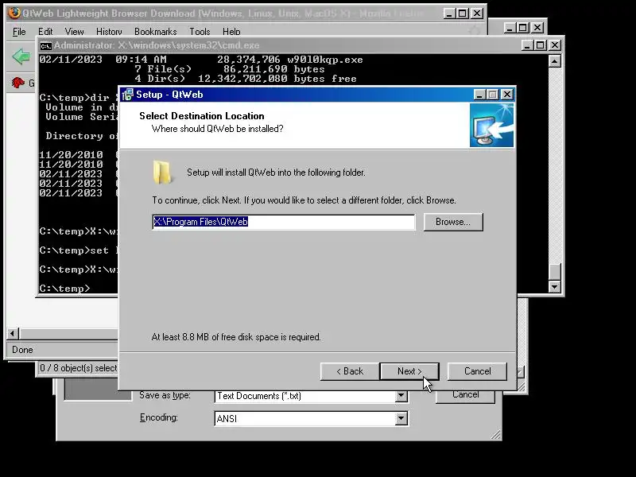Screen dimensions: 636x477
Task: Click Firefox green back arrow
Action: pyautogui.click(x=21, y=56)
